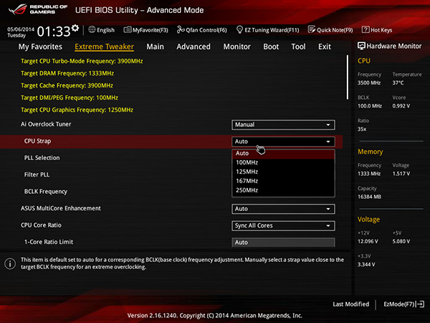Click the Last Modified button
Screen dimensions: 430x323
[350, 304]
